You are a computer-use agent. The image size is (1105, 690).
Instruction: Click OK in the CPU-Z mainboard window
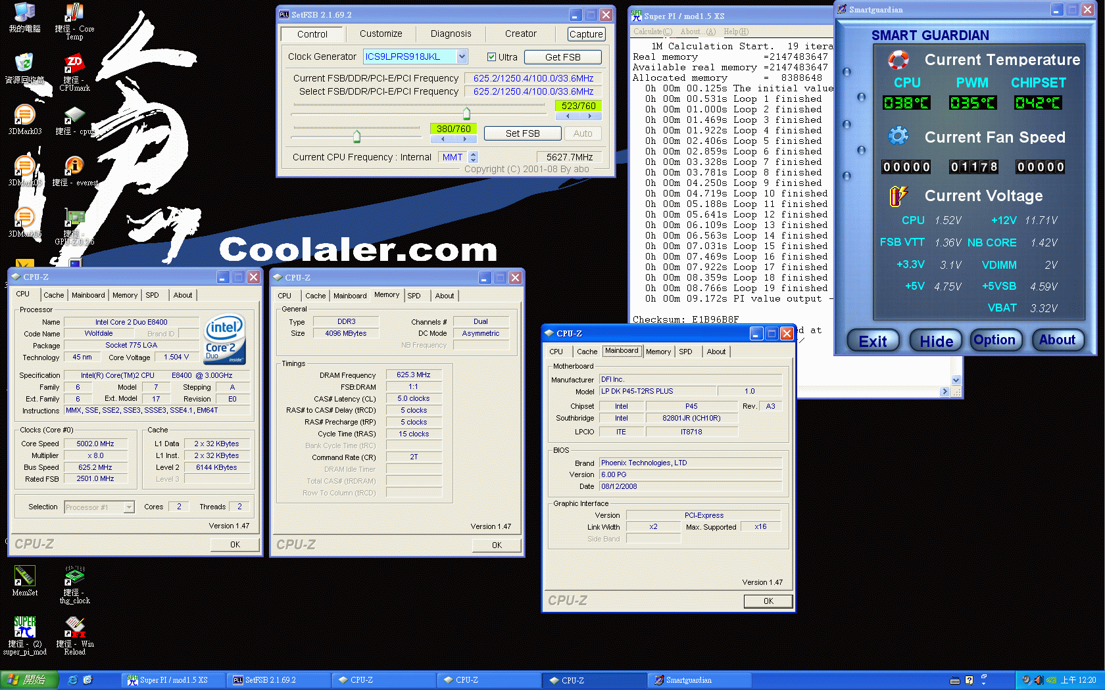768,601
